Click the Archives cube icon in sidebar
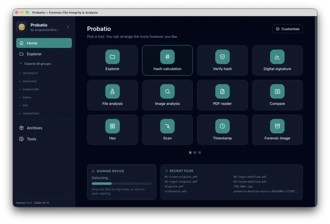 pyautogui.click(x=21, y=128)
